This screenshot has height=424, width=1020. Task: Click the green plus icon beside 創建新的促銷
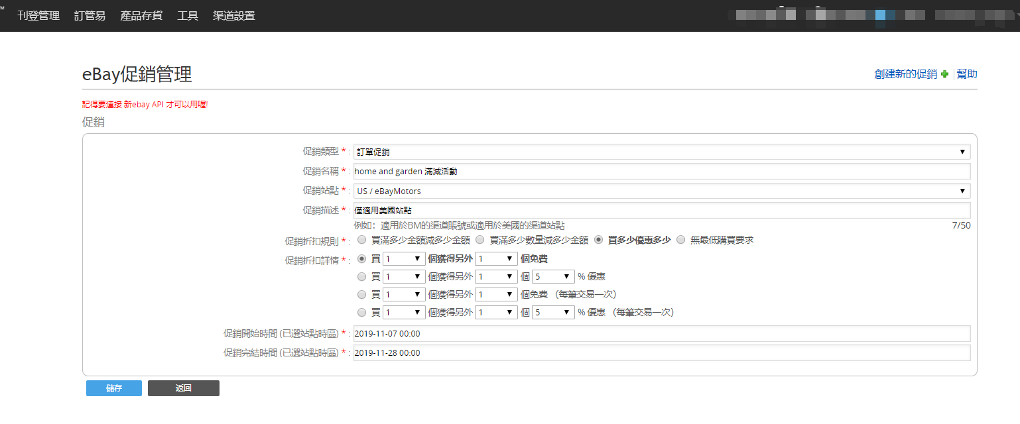click(944, 74)
